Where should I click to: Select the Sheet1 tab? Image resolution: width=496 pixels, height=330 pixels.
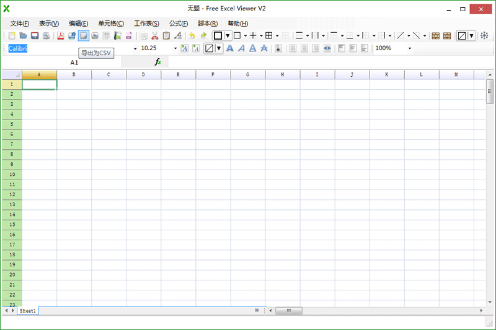point(27,311)
